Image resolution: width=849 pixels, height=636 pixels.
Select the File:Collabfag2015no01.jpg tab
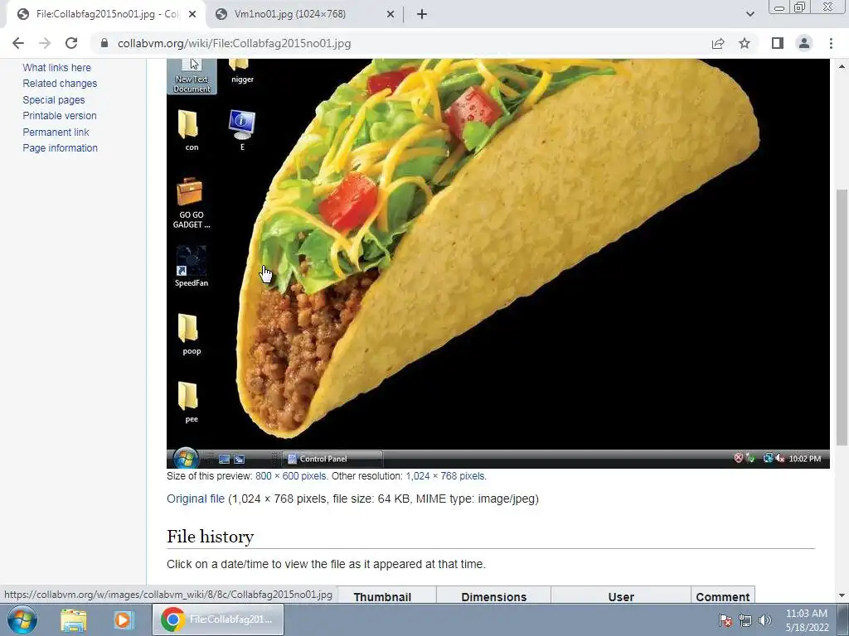pyautogui.click(x=106, y=14)
